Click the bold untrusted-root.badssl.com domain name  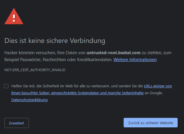click(114, 53)
